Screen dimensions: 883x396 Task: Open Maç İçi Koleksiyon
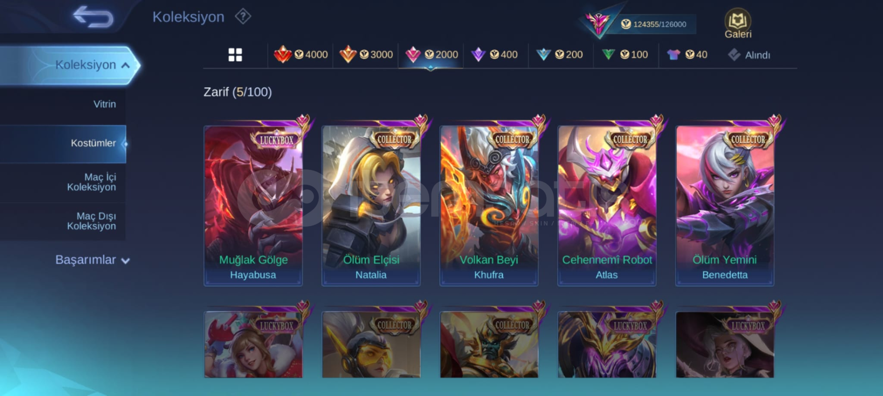[x=92, y=182]
